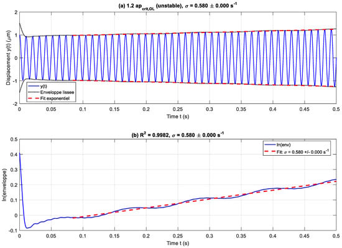The image size is (342, 248).
Task: Click the red dashed fit line end in bottom plot
Action: point(335,181)
